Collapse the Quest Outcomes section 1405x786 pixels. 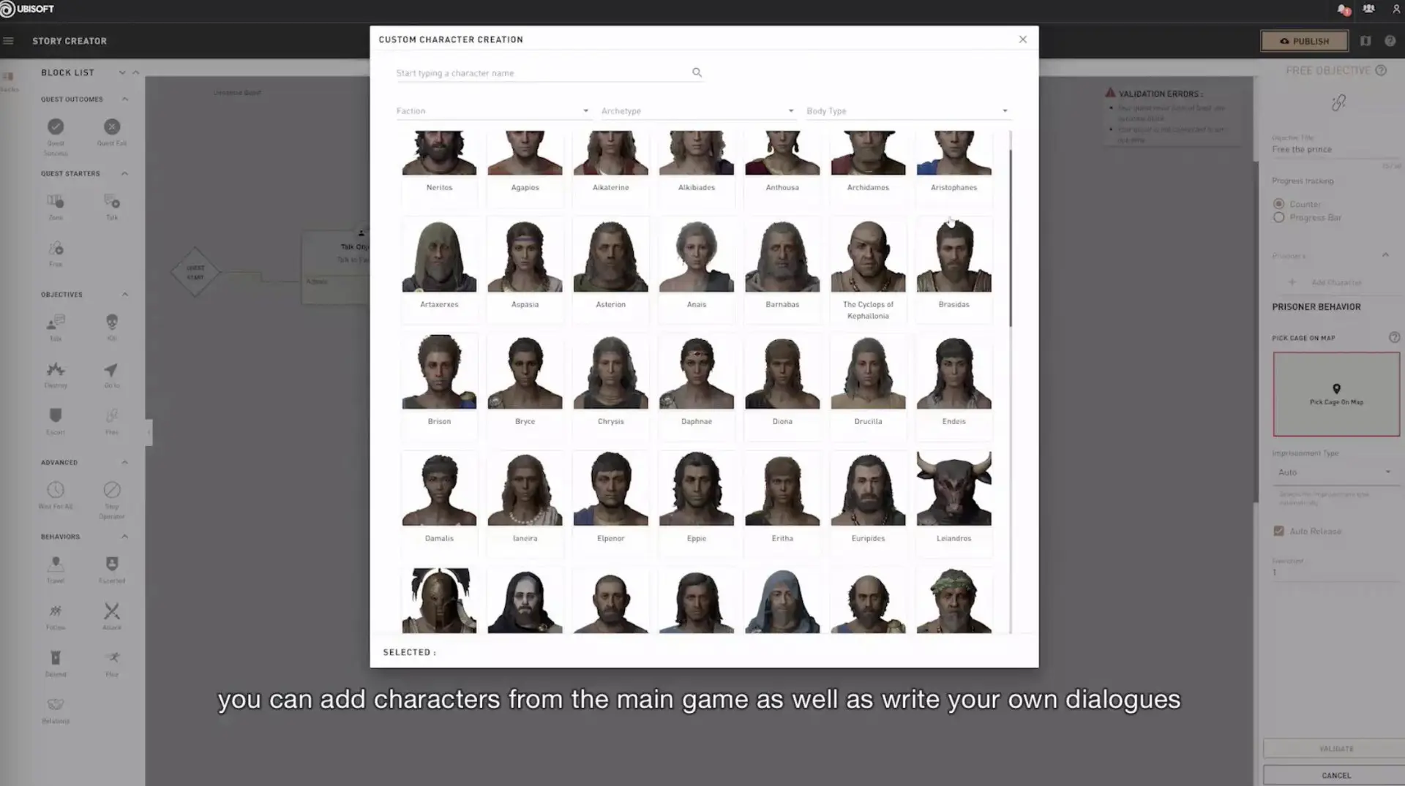click(x=124, y=99)
